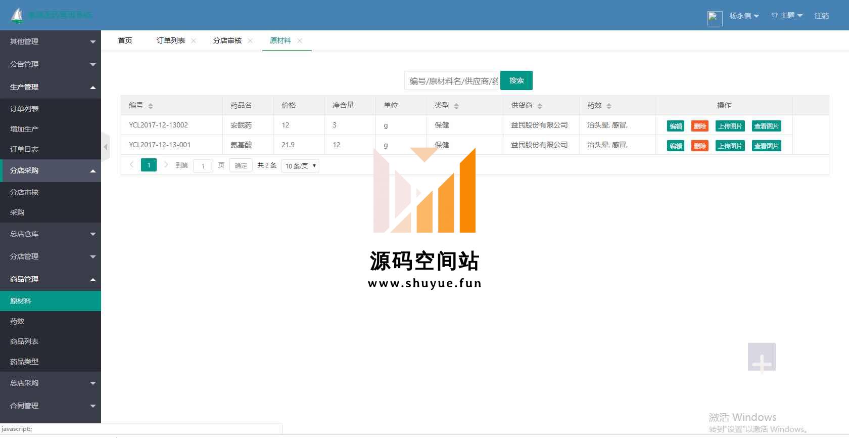The image size is (849, 438).
Task: Switch to the 首页 tab
Action: click(x=125, y=40)
